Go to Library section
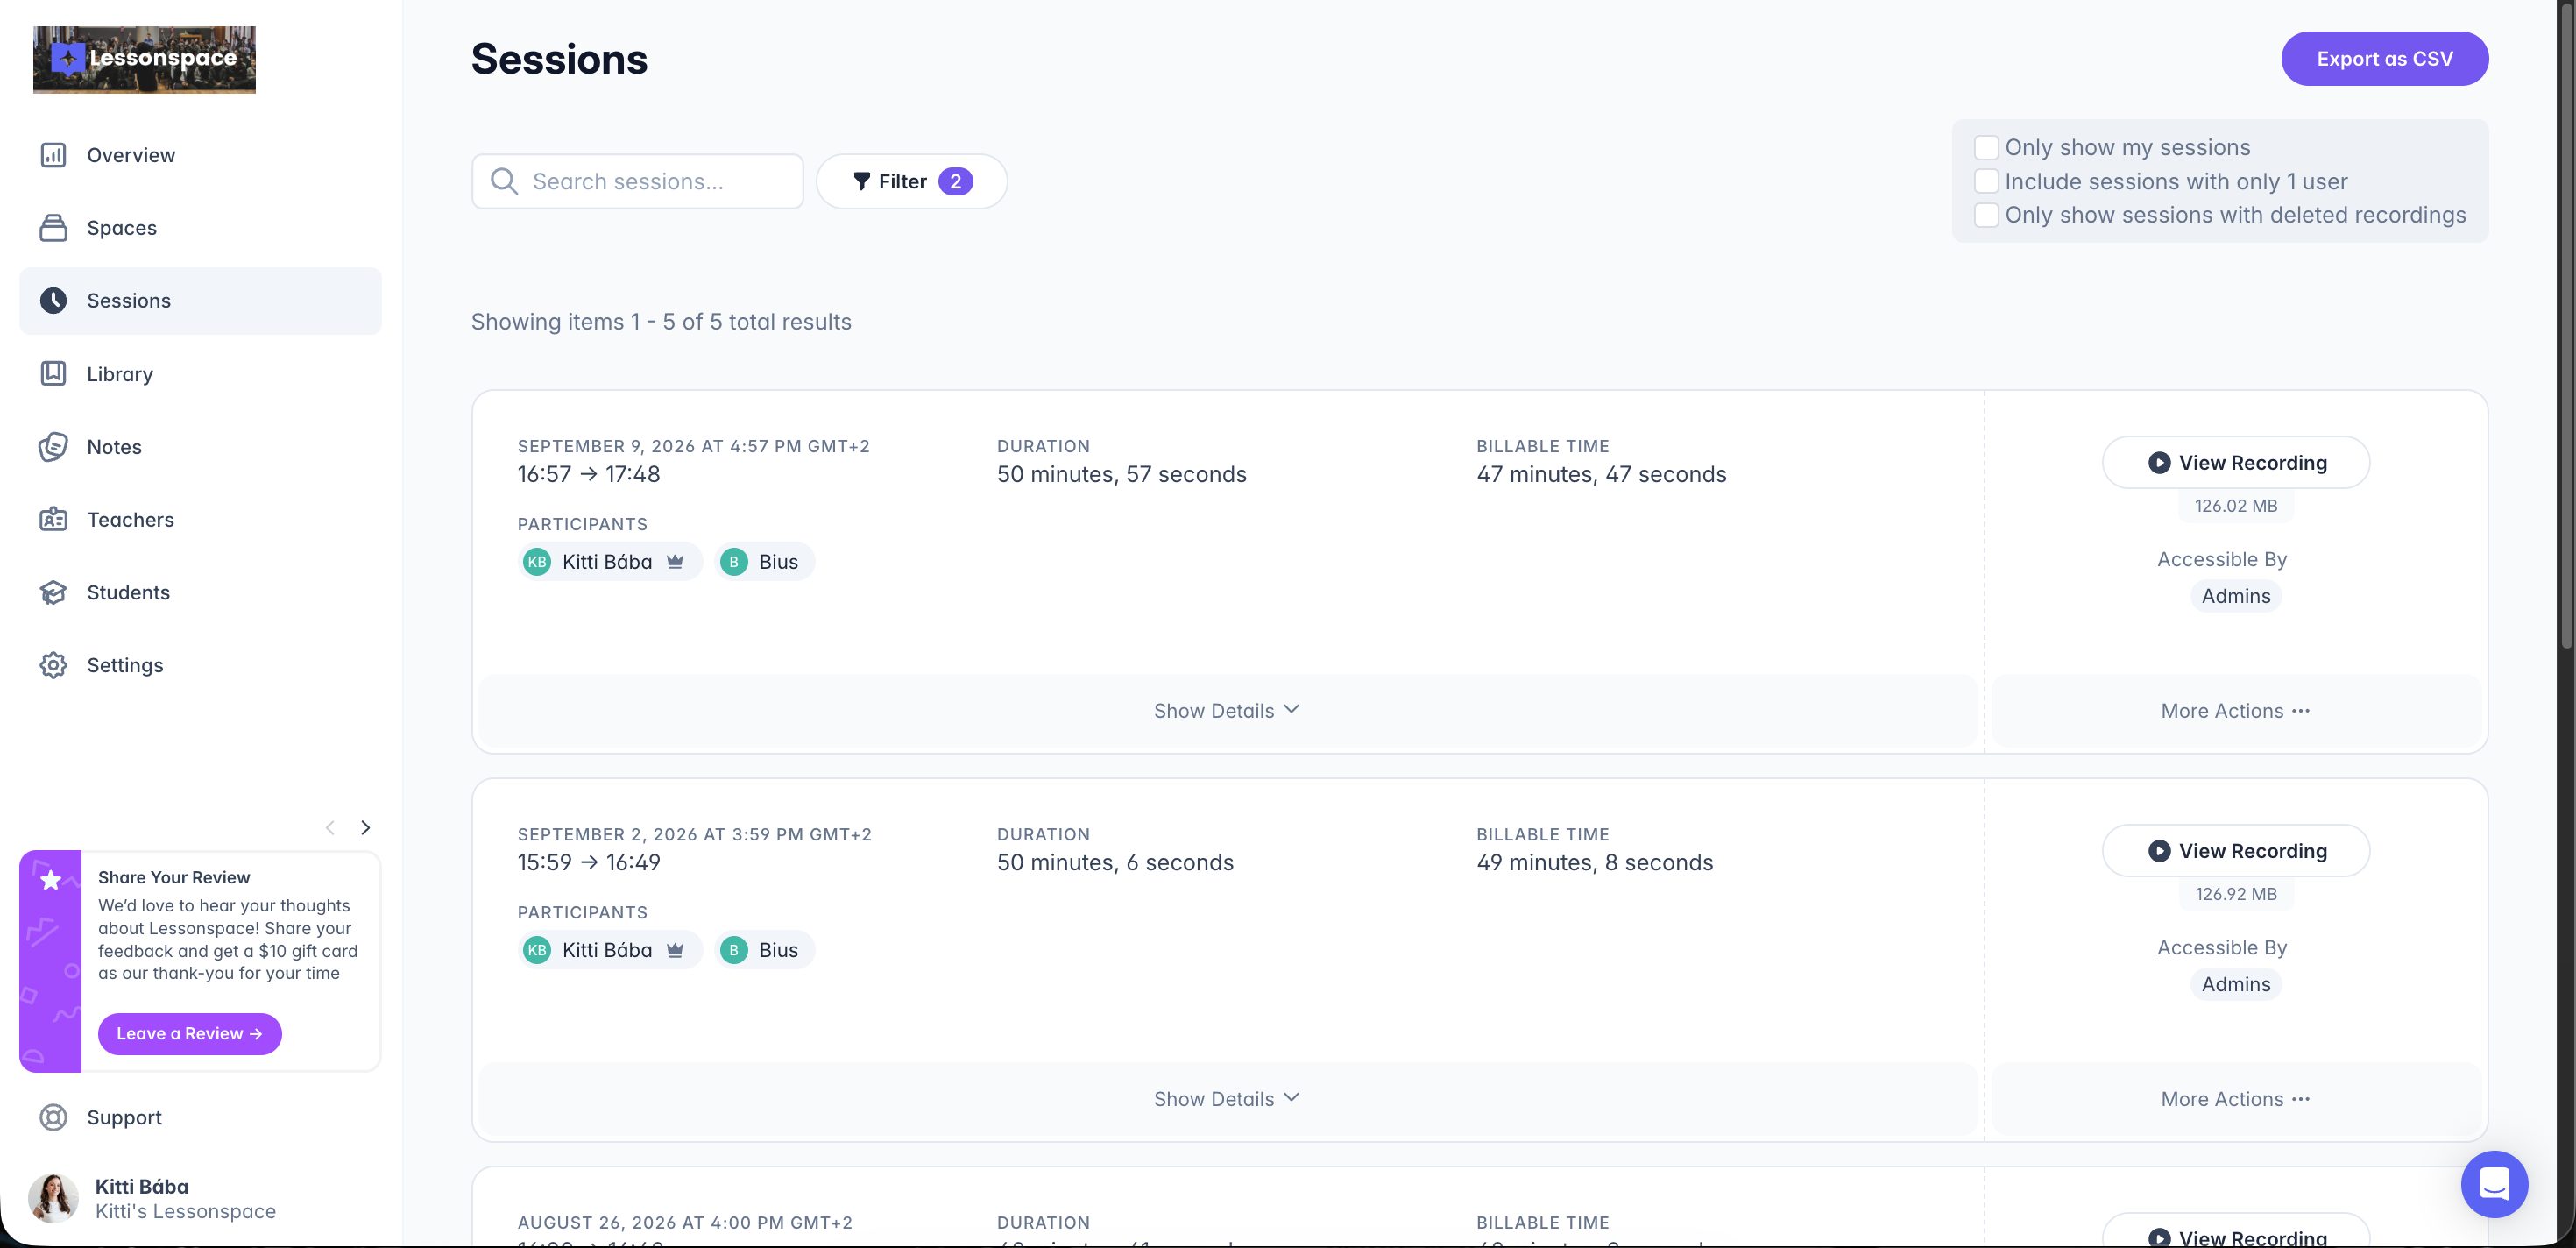Viewport: 2576px width, 1248px height. 200,373
